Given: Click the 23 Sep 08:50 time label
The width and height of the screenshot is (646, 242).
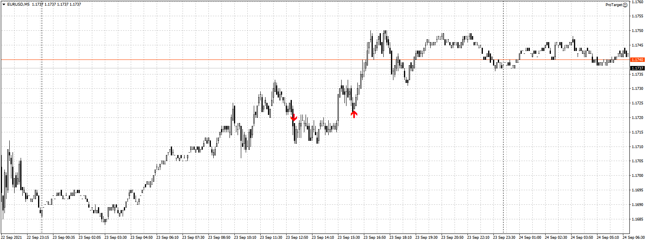Looking at the screenshot, I should point(219,238).
